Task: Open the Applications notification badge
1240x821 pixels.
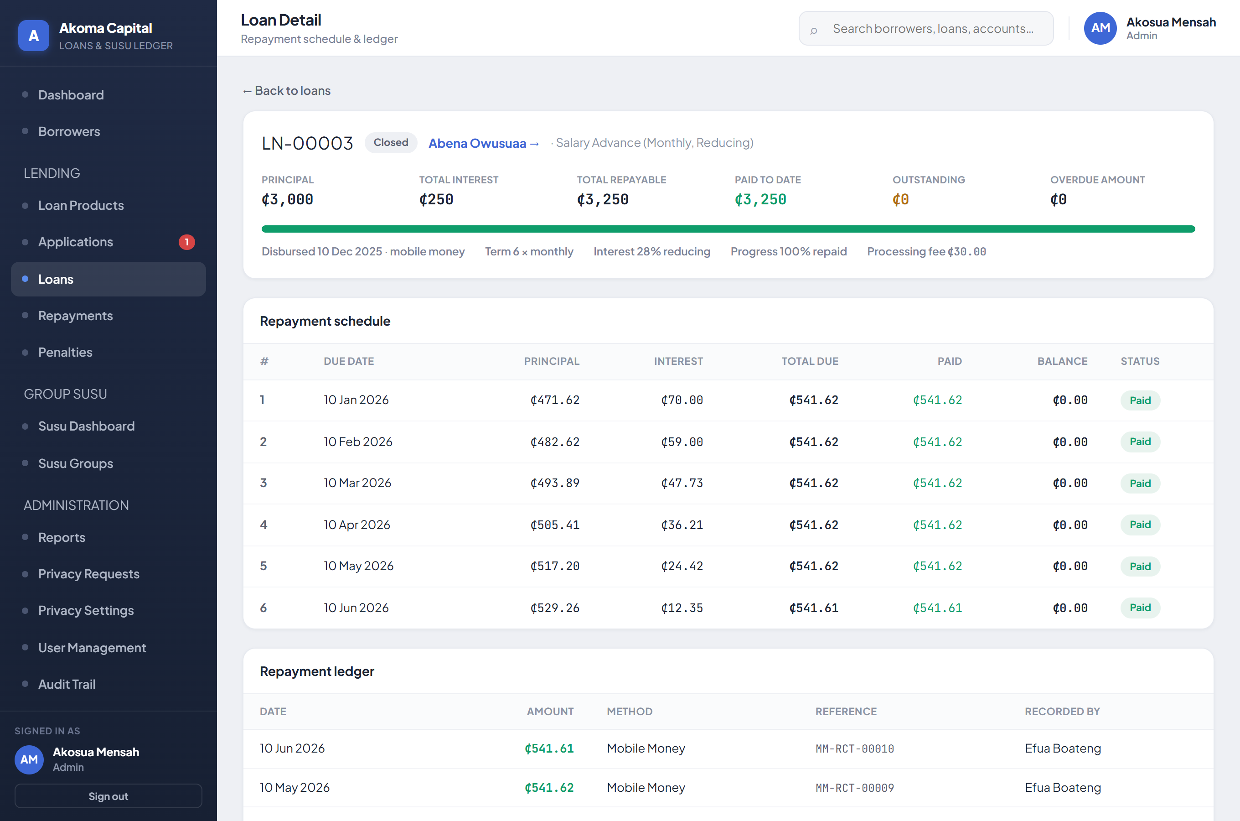Action: 187,242
